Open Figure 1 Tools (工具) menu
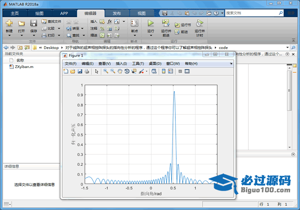The image size is (300, 210). tap(138, 63)
